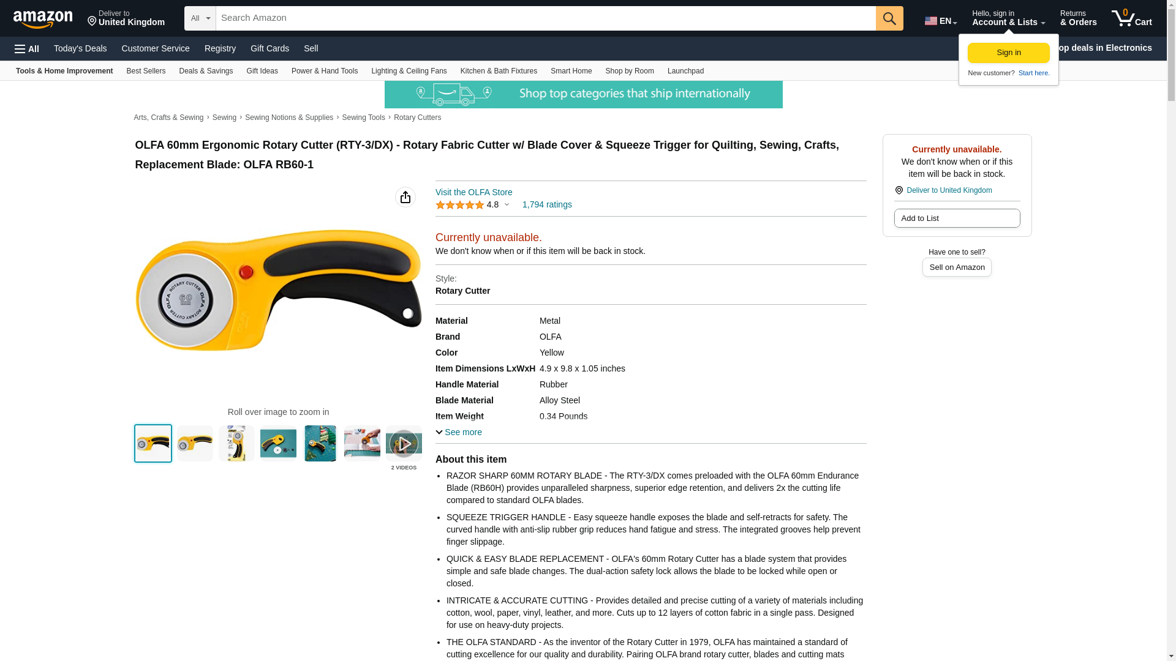Play the product videos thumbnail
The image size is (1176, 661).
pyautogui.click(x=404, y=443)
